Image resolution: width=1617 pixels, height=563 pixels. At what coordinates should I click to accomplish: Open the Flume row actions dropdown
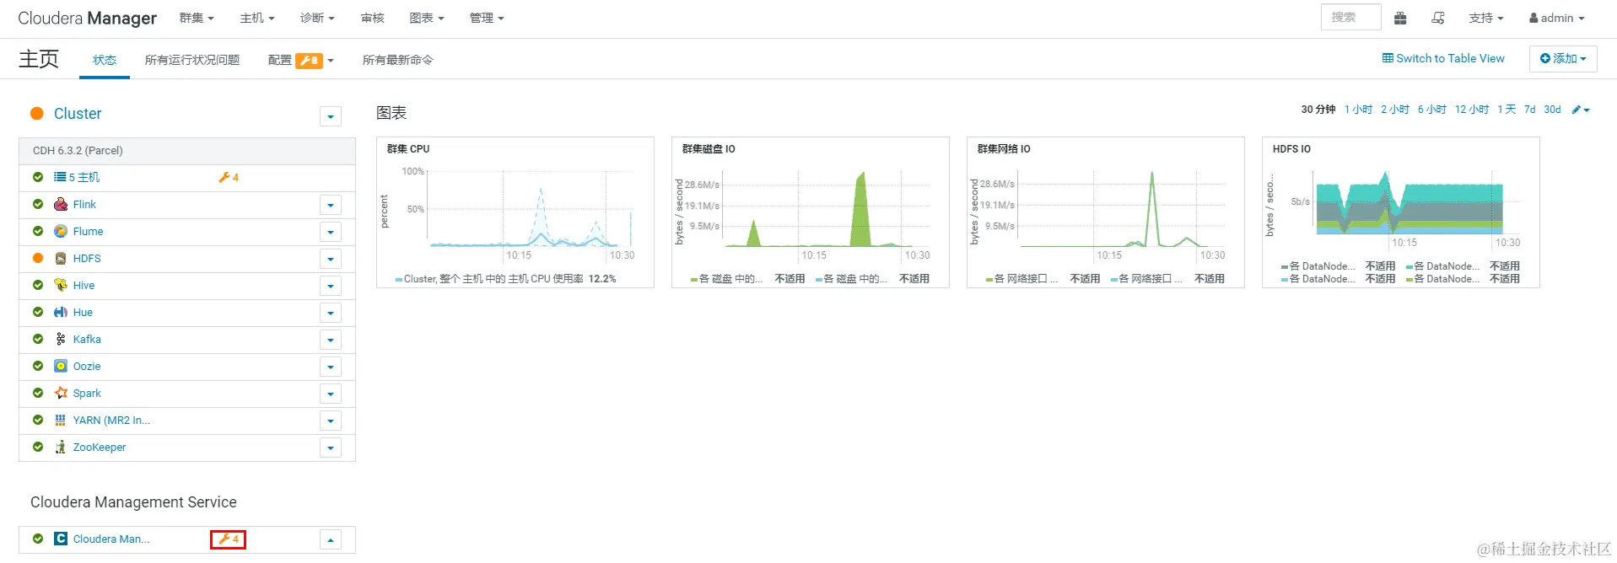(331, 232)
